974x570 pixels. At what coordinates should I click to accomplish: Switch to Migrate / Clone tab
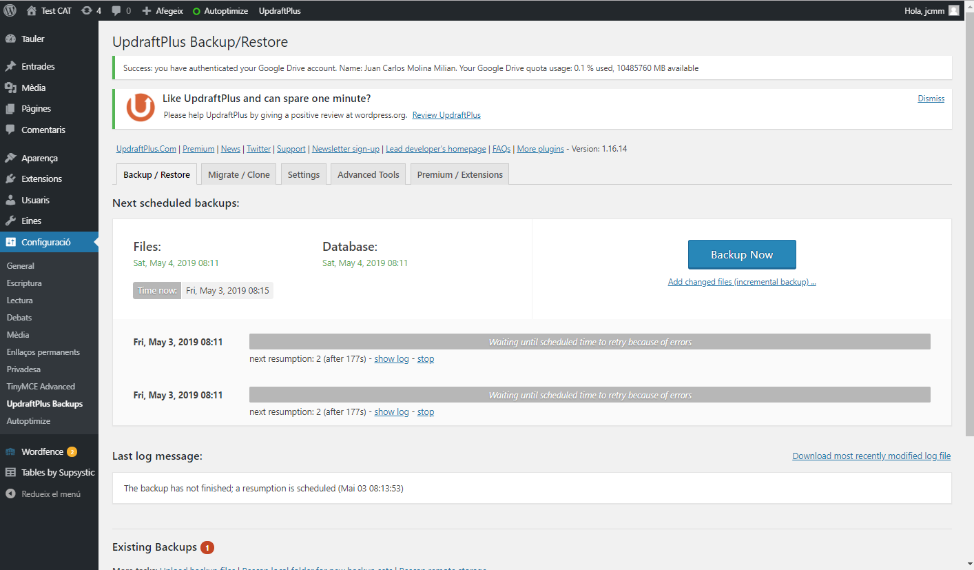(x=239, y=174)
